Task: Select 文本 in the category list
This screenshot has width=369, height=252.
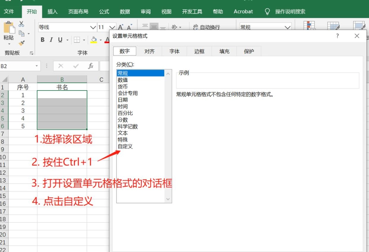Action: pos(140,133)
